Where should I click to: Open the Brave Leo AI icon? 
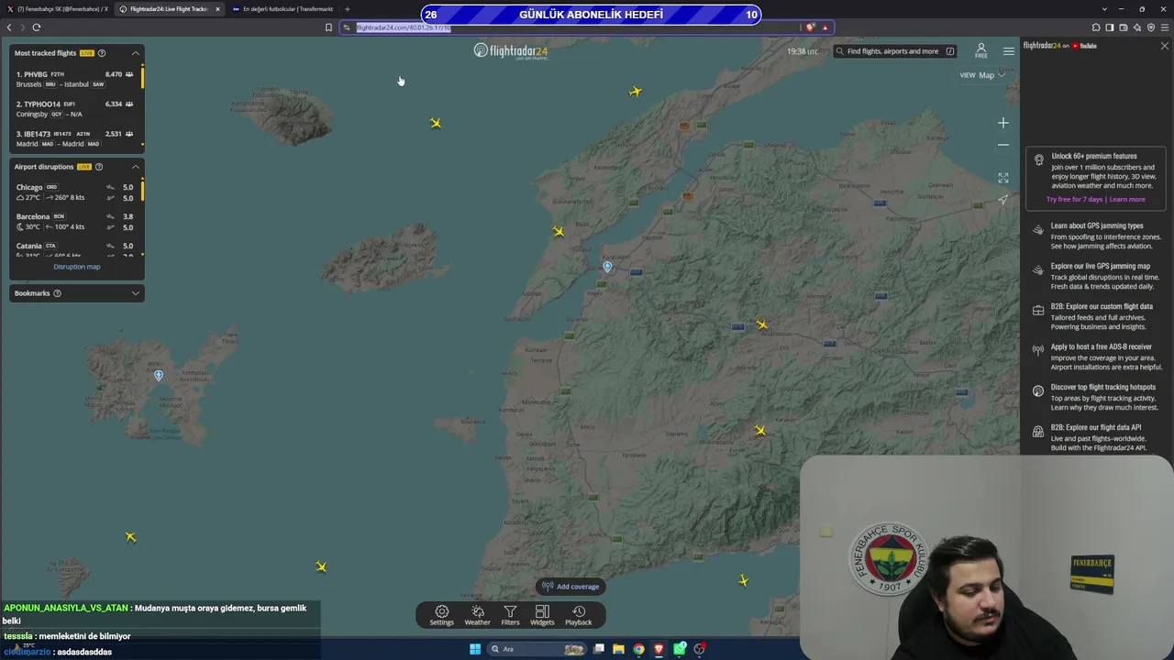pyautogui.click(x=1136, y=27)
